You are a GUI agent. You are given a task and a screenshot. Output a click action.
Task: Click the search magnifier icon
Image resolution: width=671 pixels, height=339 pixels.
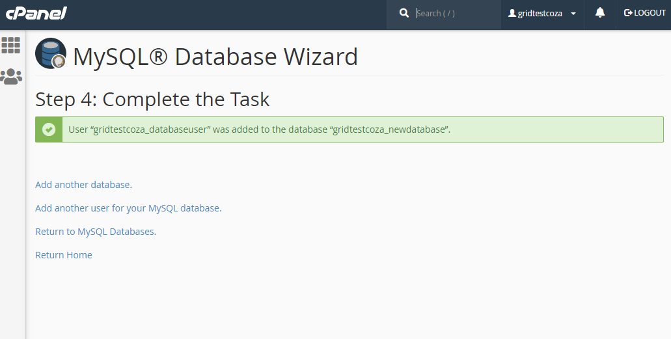(x=404, y=13)
